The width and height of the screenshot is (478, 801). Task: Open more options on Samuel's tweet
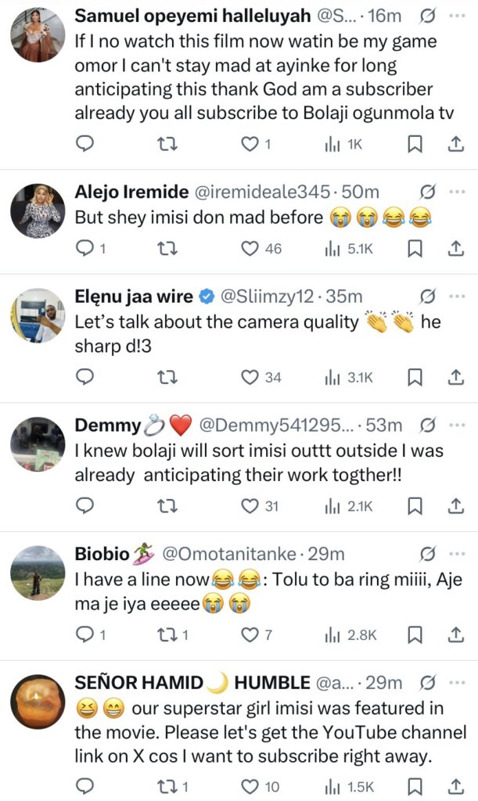click(457, 16)
